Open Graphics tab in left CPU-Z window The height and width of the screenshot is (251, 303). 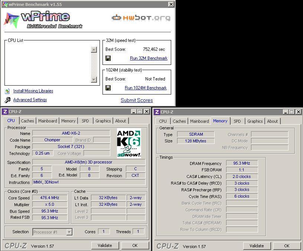tap(103, 121)
